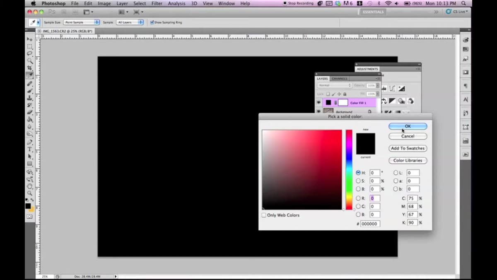Select the Rectangle shape tool

tap(30, 164)
